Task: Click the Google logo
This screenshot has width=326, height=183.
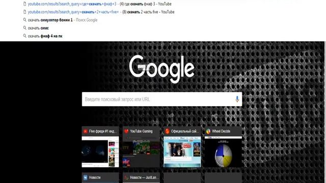Action: pos(162,69)
